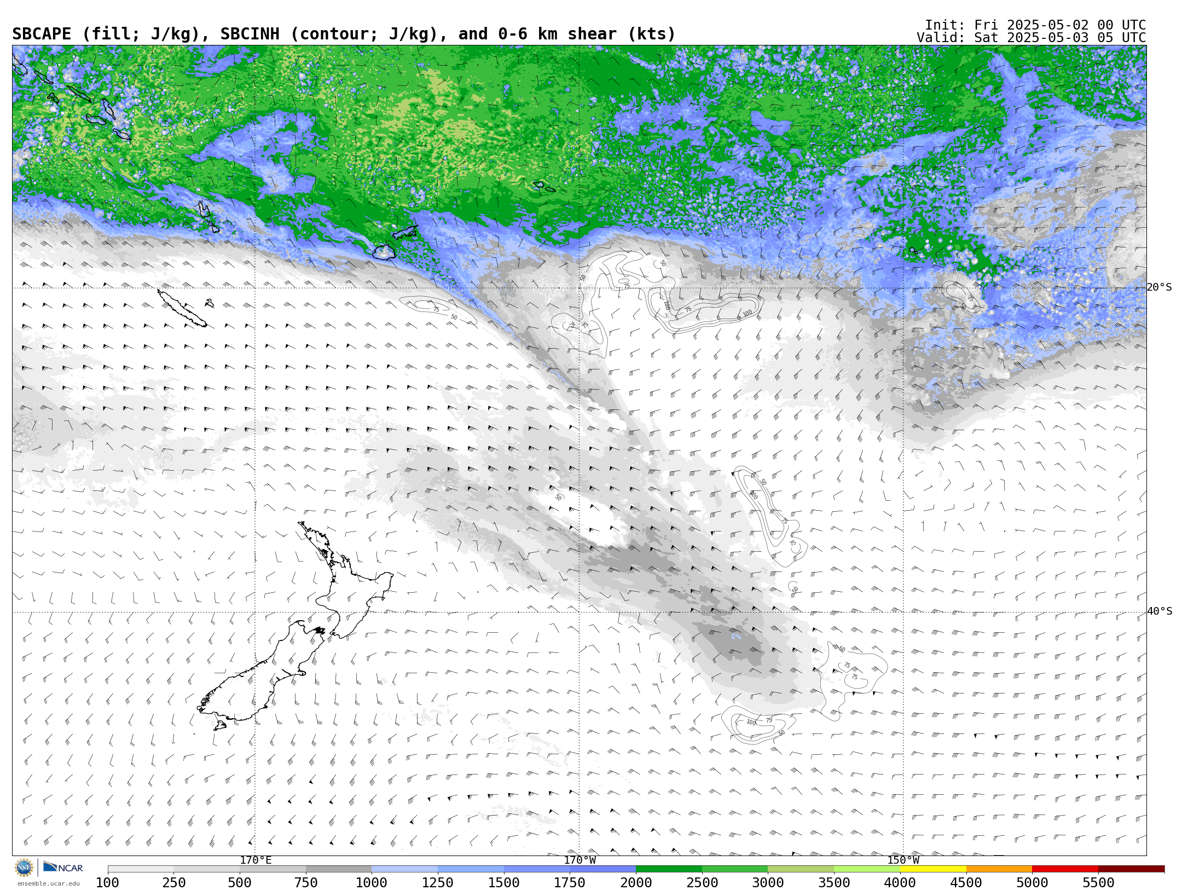The image size is (1182, 890).
Task: Select the Init: Fri 2025-05-02 00 UTC text
Action: click(1035, 25)
